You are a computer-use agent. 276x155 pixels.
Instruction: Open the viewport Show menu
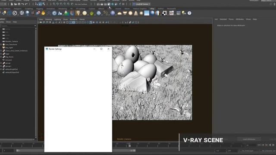pos(66,19)
